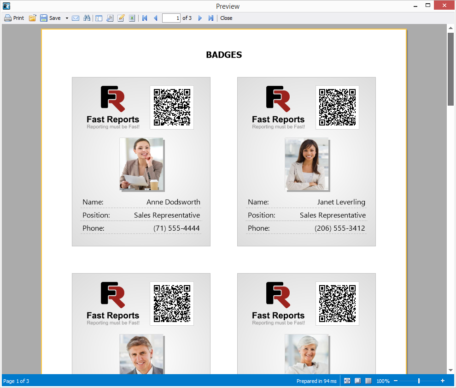Adjust the zoom level slider
Viewport: 456px width, 388px height.
point(418,381)
